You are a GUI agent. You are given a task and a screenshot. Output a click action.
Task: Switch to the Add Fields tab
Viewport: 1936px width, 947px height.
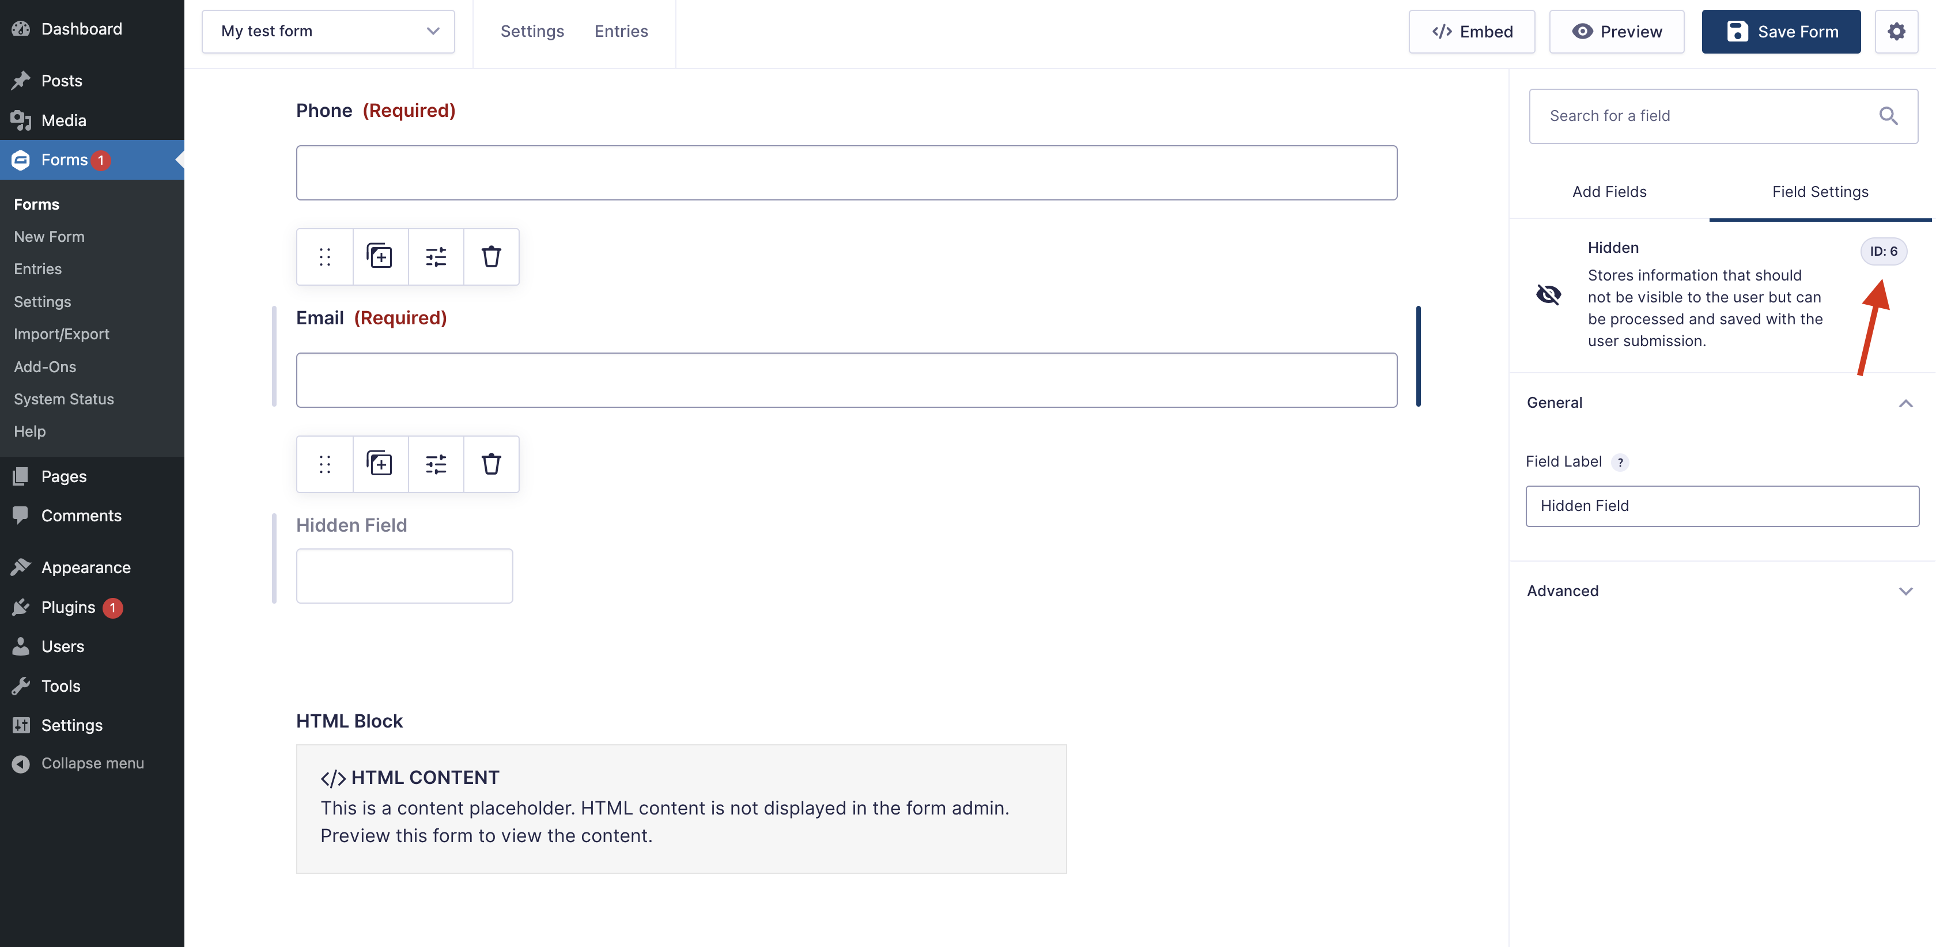(x=1609, y=192)
